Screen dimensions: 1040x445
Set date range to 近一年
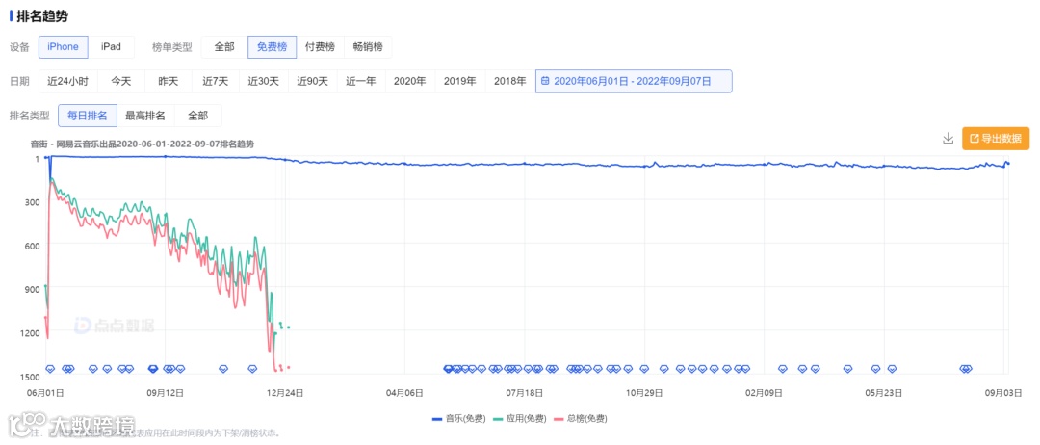tap(361, 82)
